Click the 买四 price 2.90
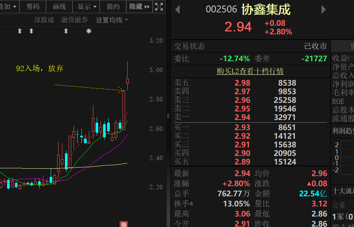 pyautogui.click(x=242, y=153)
